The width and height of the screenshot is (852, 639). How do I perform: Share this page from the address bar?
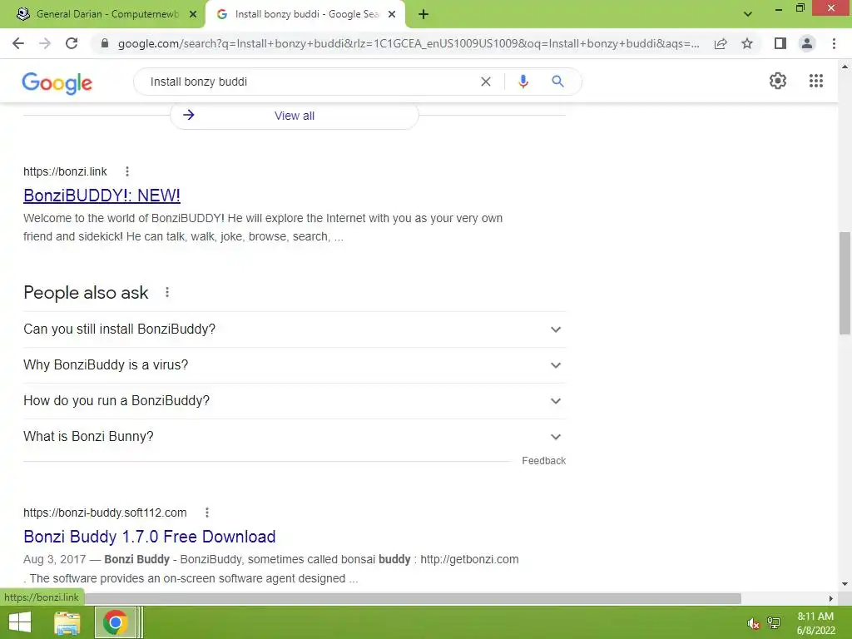[721, 43]
